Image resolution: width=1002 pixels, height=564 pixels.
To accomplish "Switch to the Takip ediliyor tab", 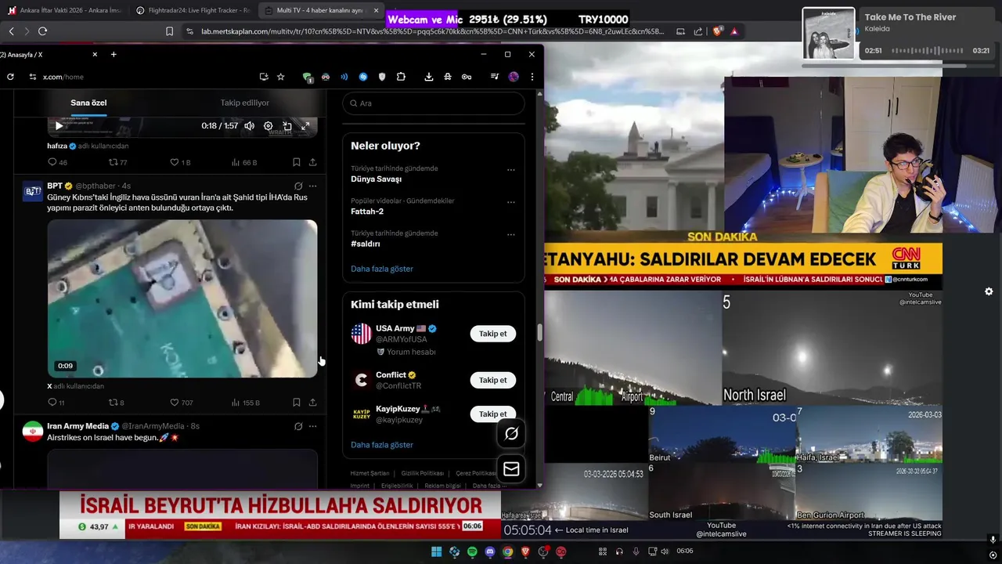I will (244, 103).
